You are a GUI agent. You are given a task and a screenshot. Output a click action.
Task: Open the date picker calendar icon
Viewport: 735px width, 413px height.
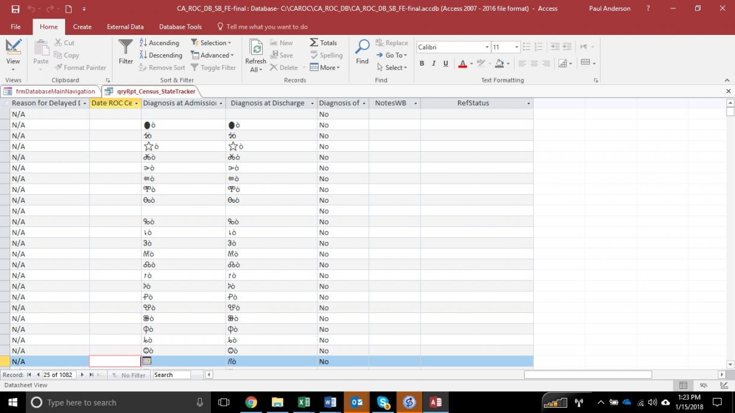(146, 361)
